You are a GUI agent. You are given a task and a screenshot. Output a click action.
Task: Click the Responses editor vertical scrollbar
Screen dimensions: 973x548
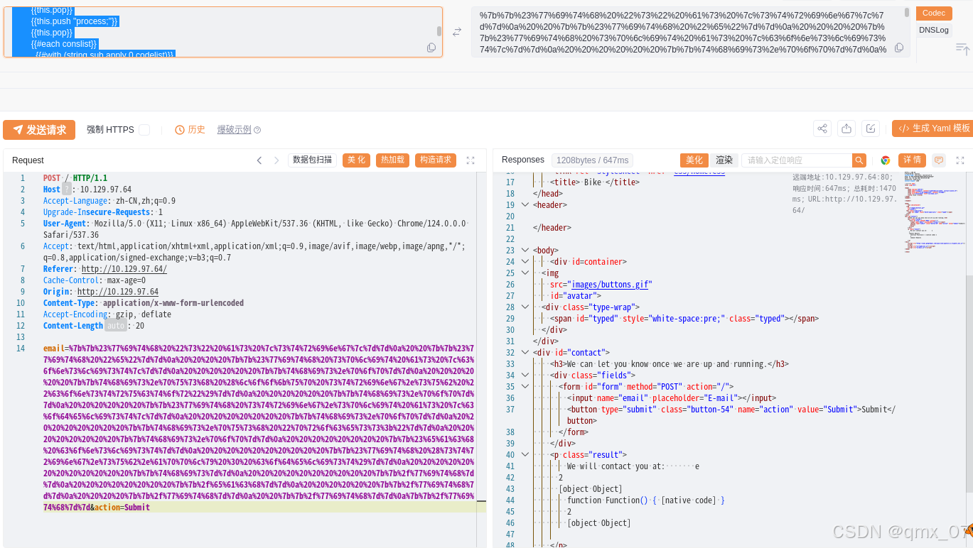969,383
